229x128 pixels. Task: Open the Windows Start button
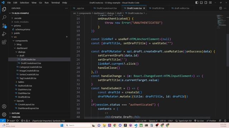tap(62, 125)
